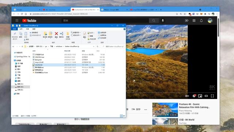Refresh the Explorer folder view
234x132 pixels.
click(x=98, y=47)
